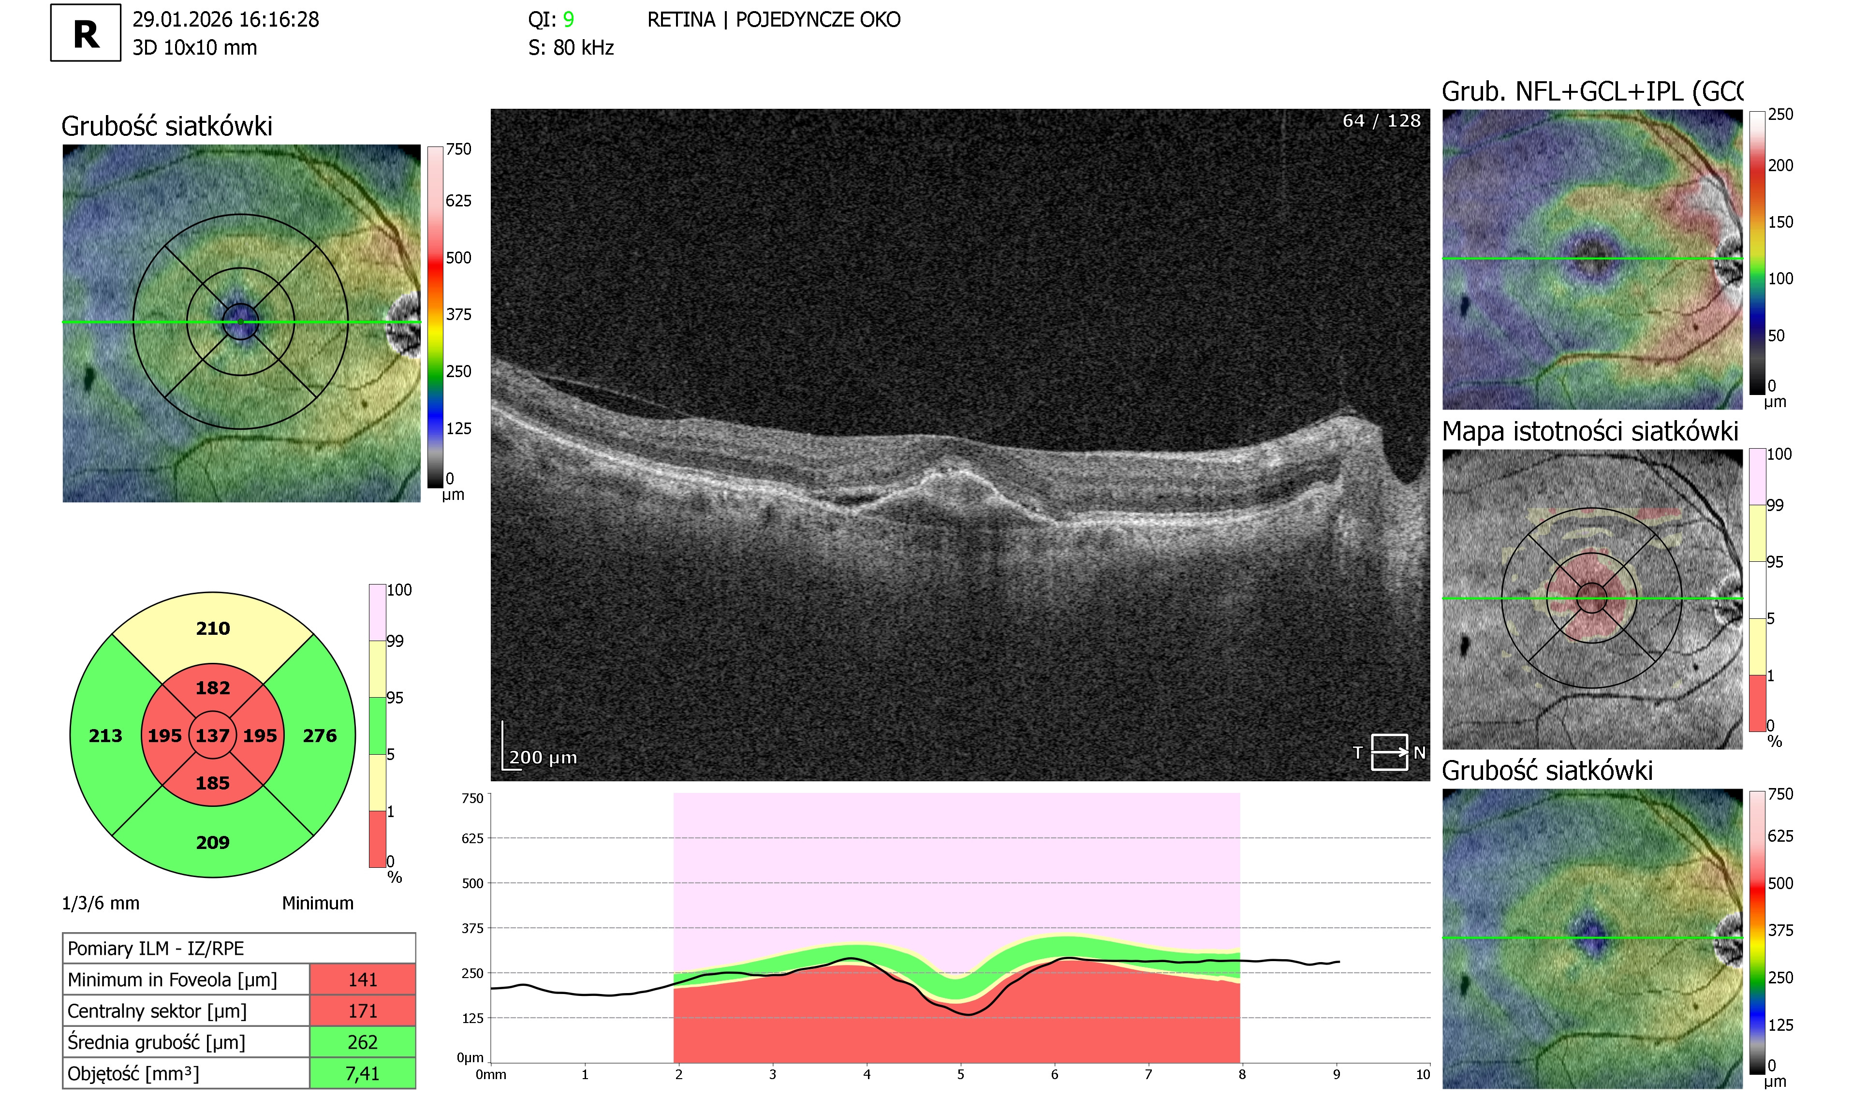Click the central sector value 137
1867x1097 pixels.
point(213,735)
